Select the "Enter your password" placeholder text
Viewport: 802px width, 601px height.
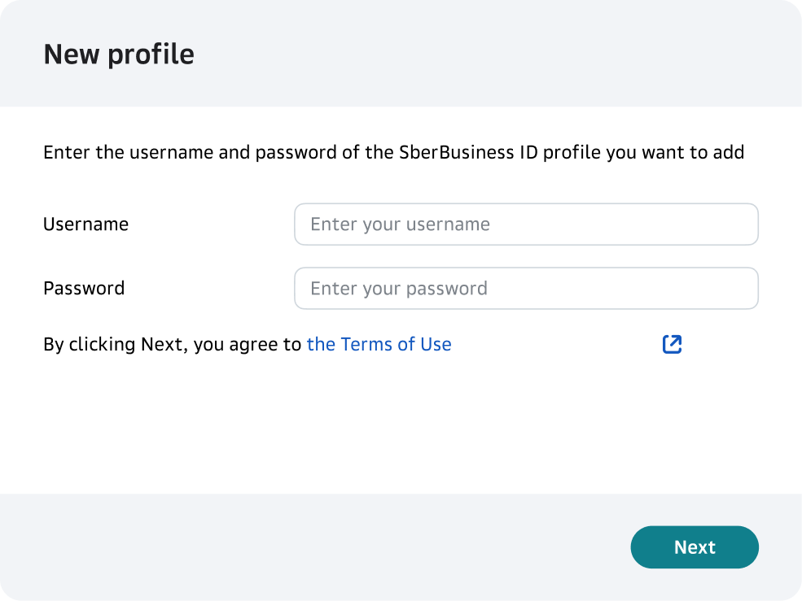coord(399,289)
